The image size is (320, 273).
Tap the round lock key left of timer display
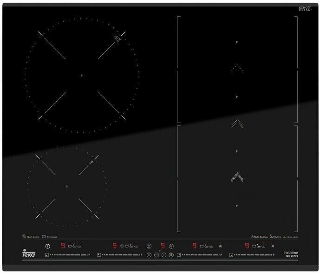149,246
